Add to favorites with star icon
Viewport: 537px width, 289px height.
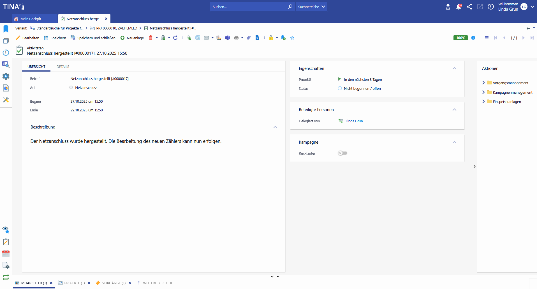coord(292,38)
